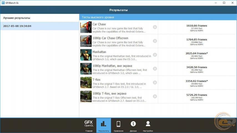Expand 1080p T-Rex offscreen details arrow
This screenshot has height=133, width=237.
click(x=155, y=96)
